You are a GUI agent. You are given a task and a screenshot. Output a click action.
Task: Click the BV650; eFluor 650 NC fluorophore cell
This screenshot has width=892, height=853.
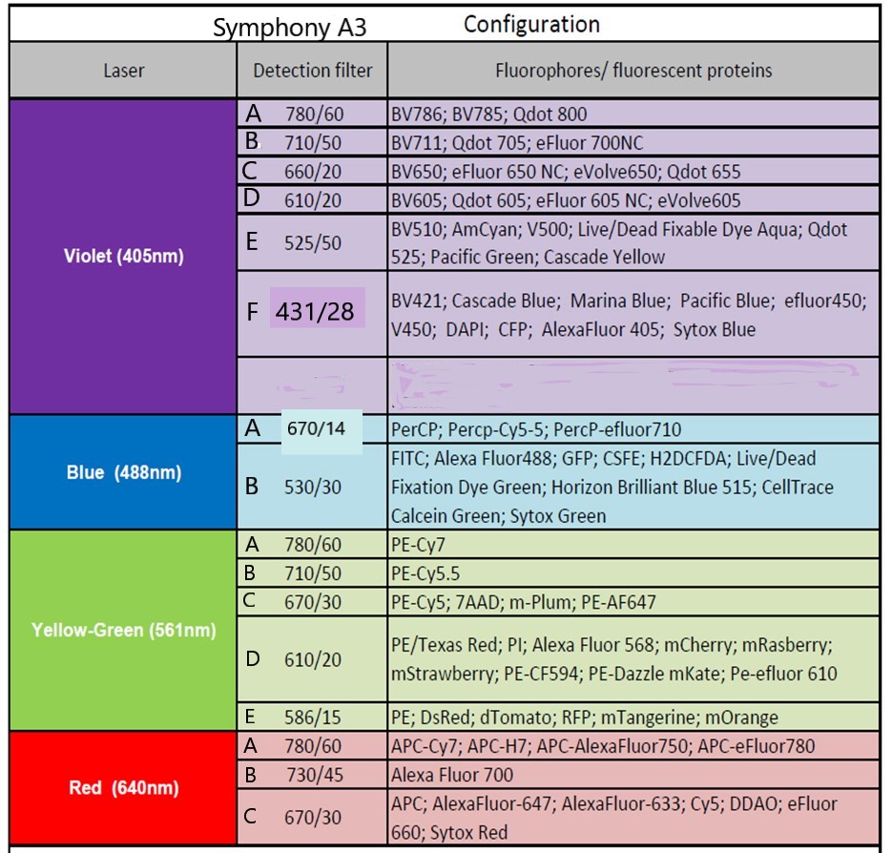coord(633,172)
